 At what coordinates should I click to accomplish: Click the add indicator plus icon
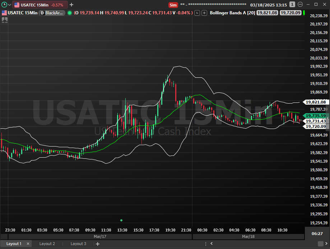tap(204, 13)
